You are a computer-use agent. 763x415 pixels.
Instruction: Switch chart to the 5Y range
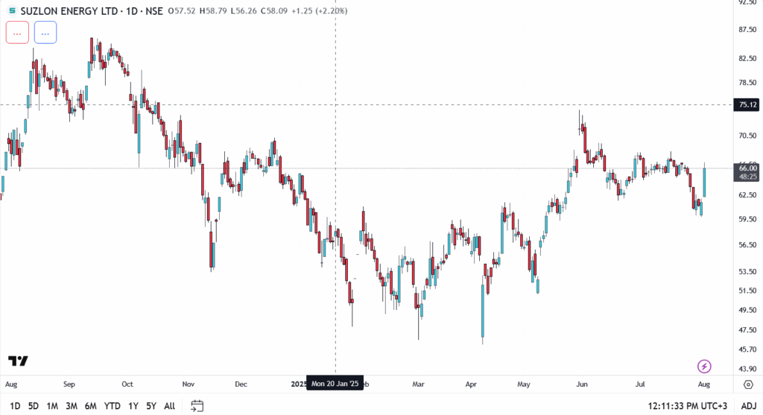[x=151, y=406]
